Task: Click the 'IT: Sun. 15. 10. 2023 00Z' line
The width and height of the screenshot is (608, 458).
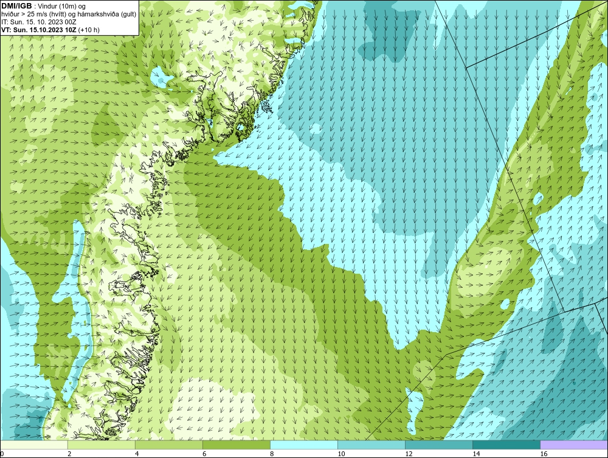Action: pos(39,22)
